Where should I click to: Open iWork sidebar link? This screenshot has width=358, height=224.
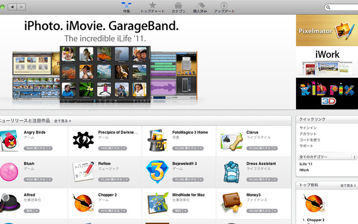click(304, 170)
